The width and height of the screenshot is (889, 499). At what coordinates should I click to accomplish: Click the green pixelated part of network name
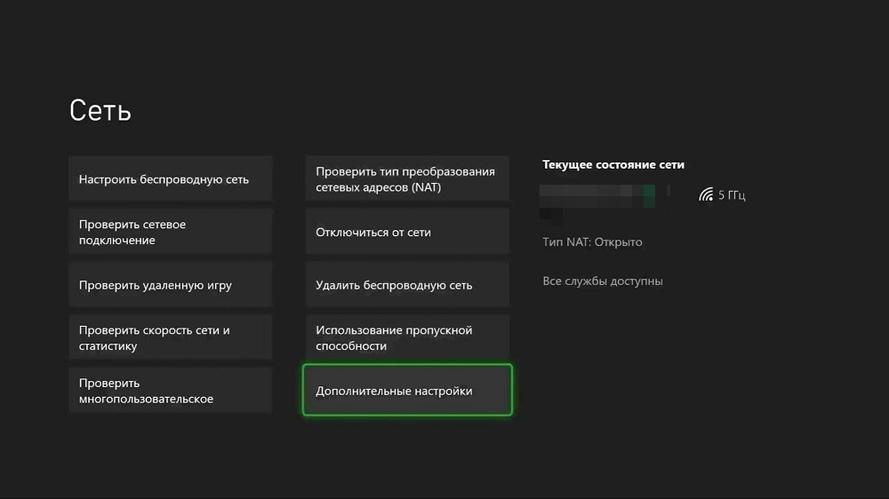[x=650, y=195]
